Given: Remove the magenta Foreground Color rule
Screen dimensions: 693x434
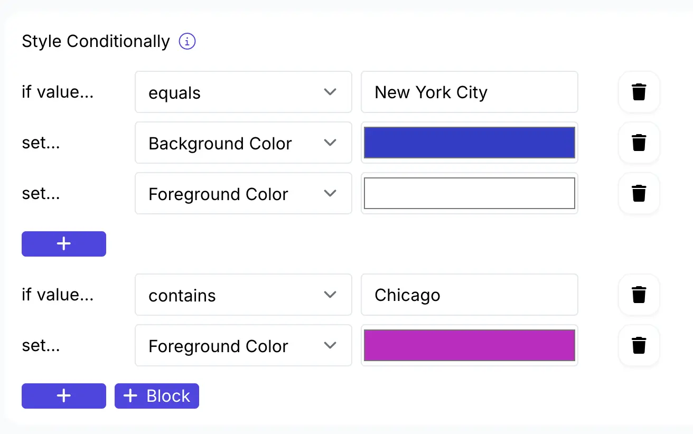Looking at the screenshot, I should [x=639, y=345].
